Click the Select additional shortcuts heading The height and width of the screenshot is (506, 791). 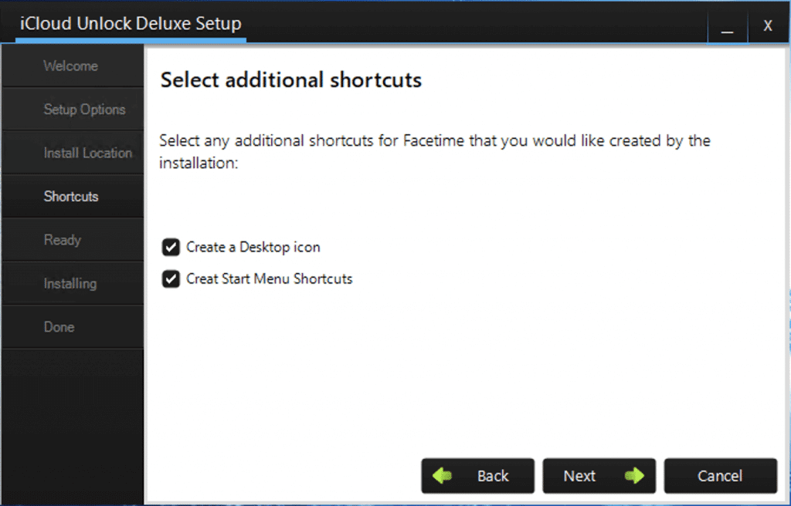(x=291, y=80)
